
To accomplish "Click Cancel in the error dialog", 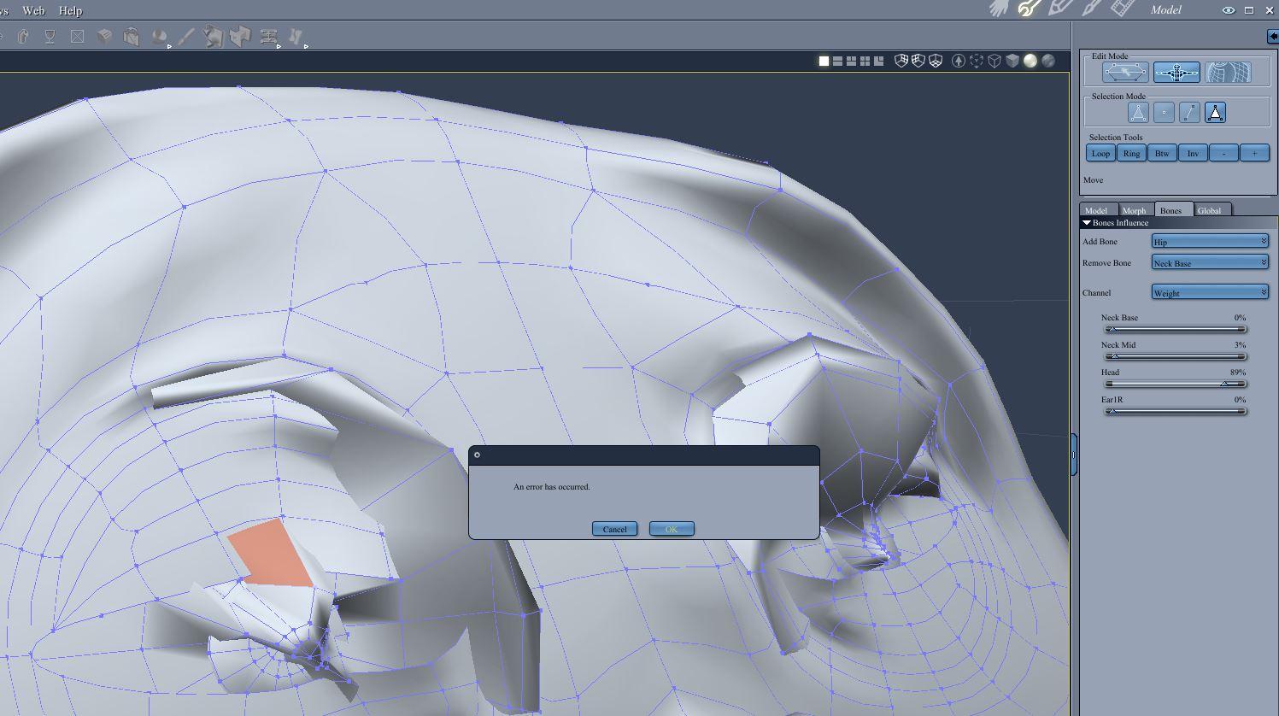I will tap(614, 529).
